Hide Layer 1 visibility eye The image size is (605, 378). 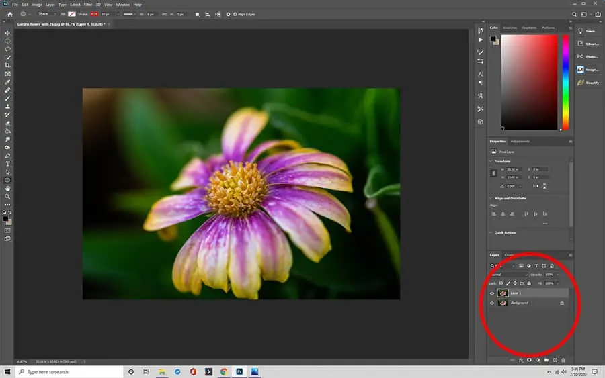tap(492, 293)
